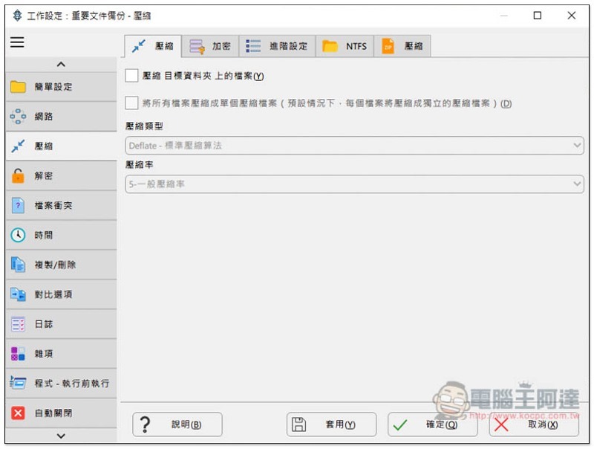Click 確定 confirm button

[432, 424]
